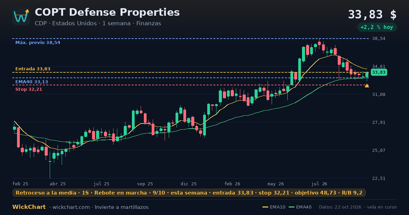Click the abr 25 date label
The image size is (409, 215).
[x=58, y=184]
